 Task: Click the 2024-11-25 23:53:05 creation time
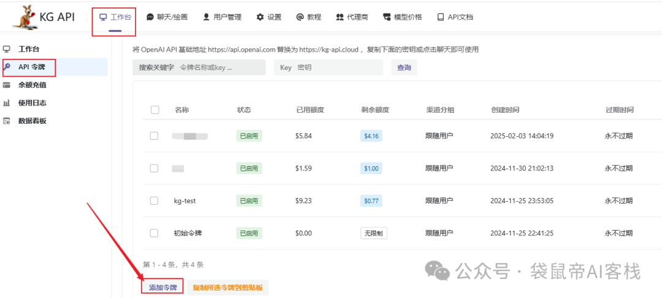point(522,201)
